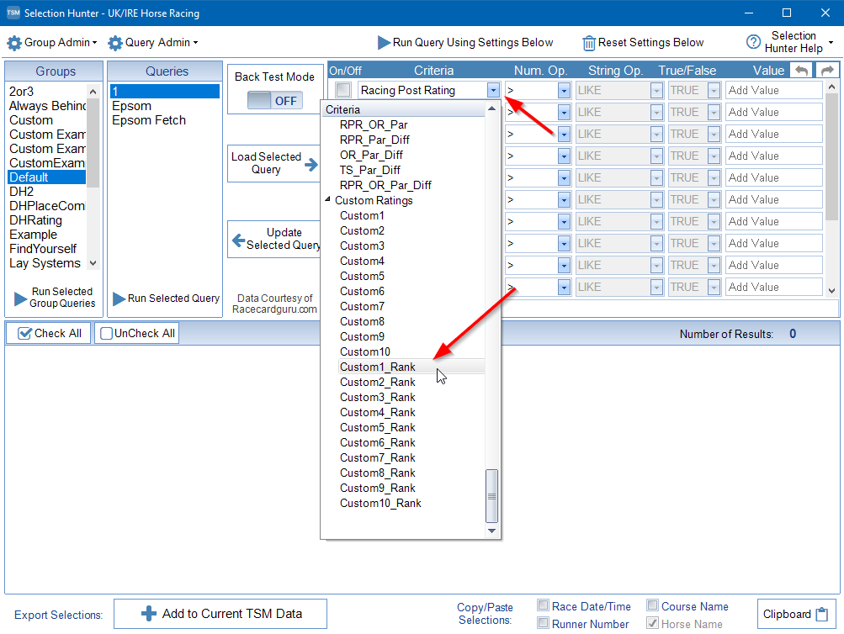The height and width of the screenshot is (634, 844).
Task: Click the undo arrow above Value column
Action: [x=801, y=71]
